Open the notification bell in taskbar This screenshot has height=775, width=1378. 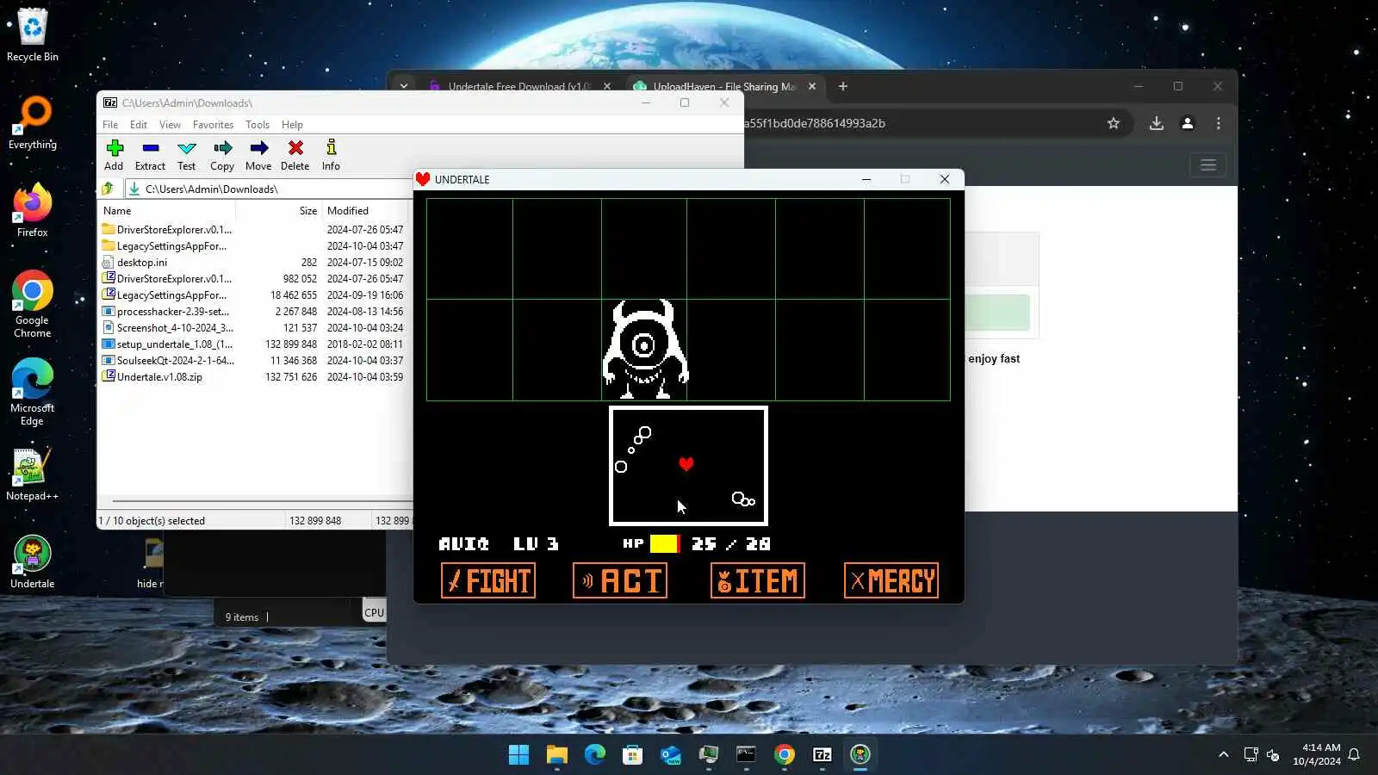[x=1354, y=755]
